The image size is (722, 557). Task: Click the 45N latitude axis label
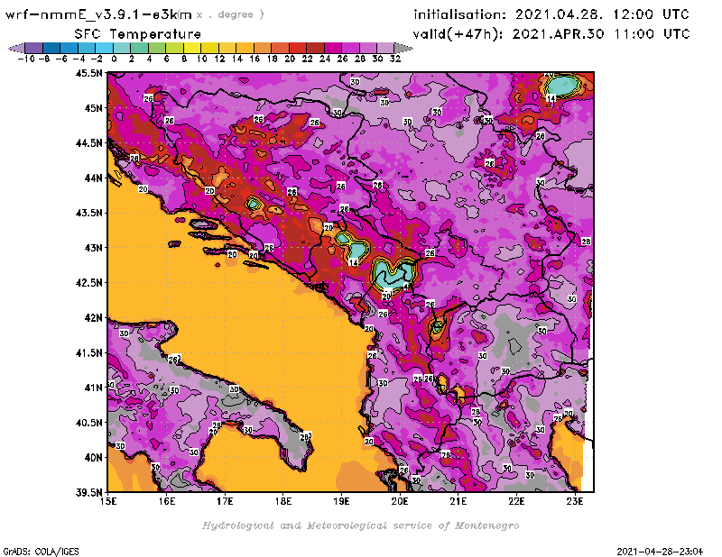coord(94,107)
